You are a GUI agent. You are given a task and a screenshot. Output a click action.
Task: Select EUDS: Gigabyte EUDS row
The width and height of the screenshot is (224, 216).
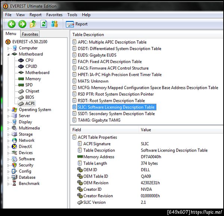pyautogui.click(x=94, y=55)
